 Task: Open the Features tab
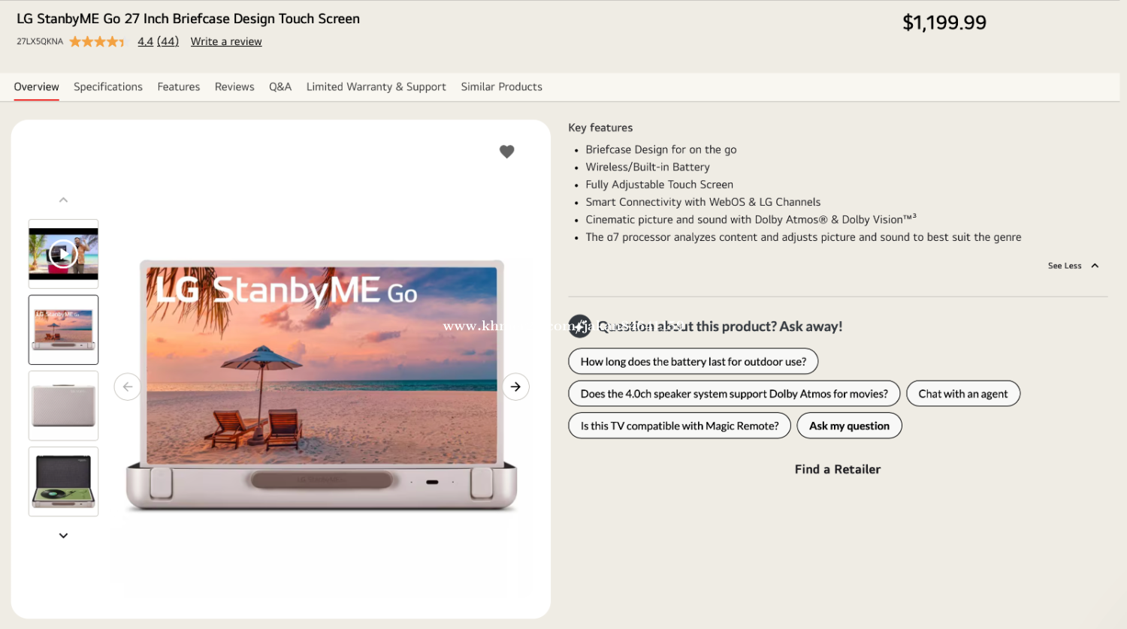tap(179, 87)
